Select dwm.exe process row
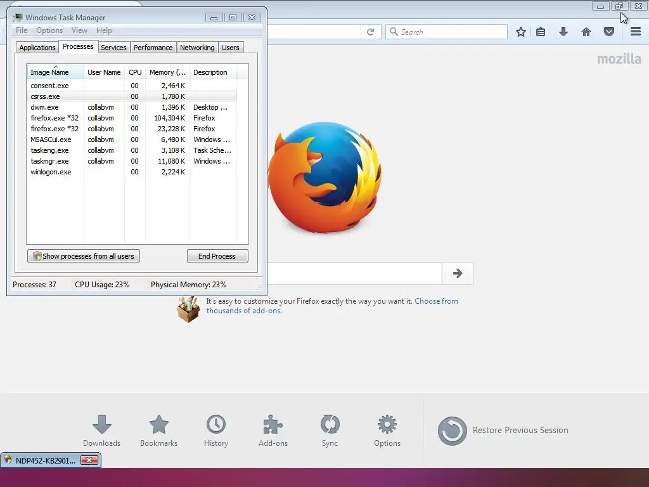The image size is (649, 487). [132, 107]
